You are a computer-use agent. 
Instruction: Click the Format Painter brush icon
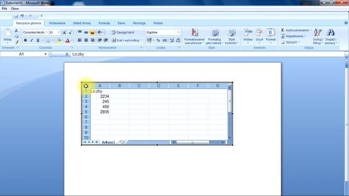tap(16, 42)
